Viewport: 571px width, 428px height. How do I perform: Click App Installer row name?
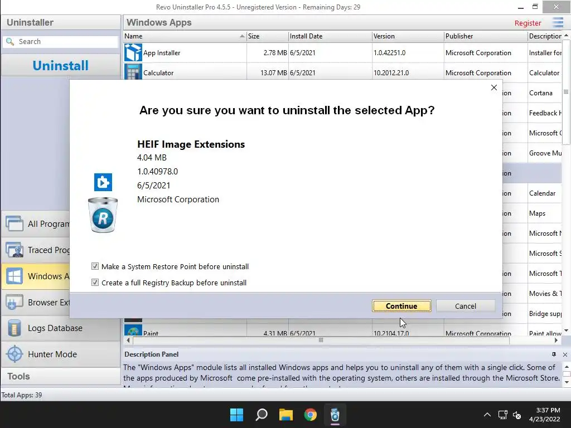pyautogui.click(x=162, y=53)
